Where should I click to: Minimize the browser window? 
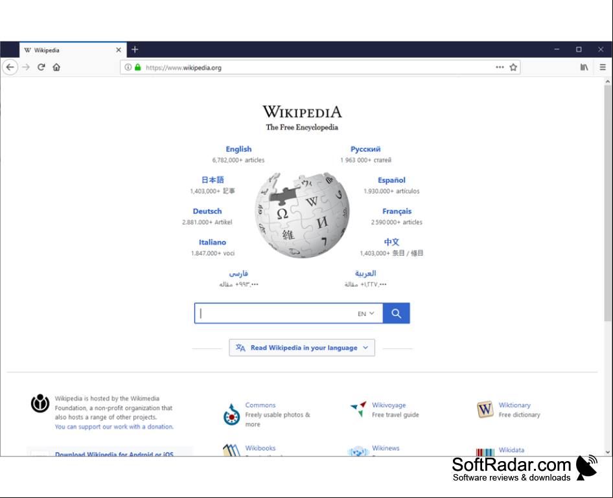557,49
